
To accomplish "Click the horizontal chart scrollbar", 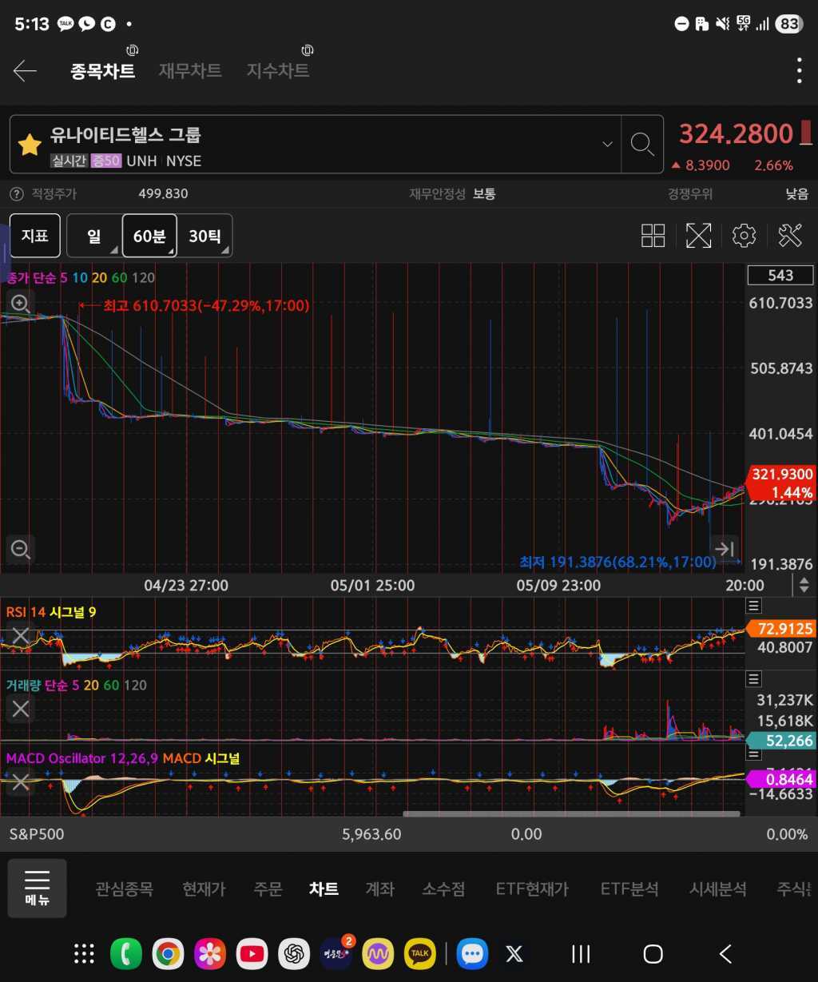I will (571, 814).
